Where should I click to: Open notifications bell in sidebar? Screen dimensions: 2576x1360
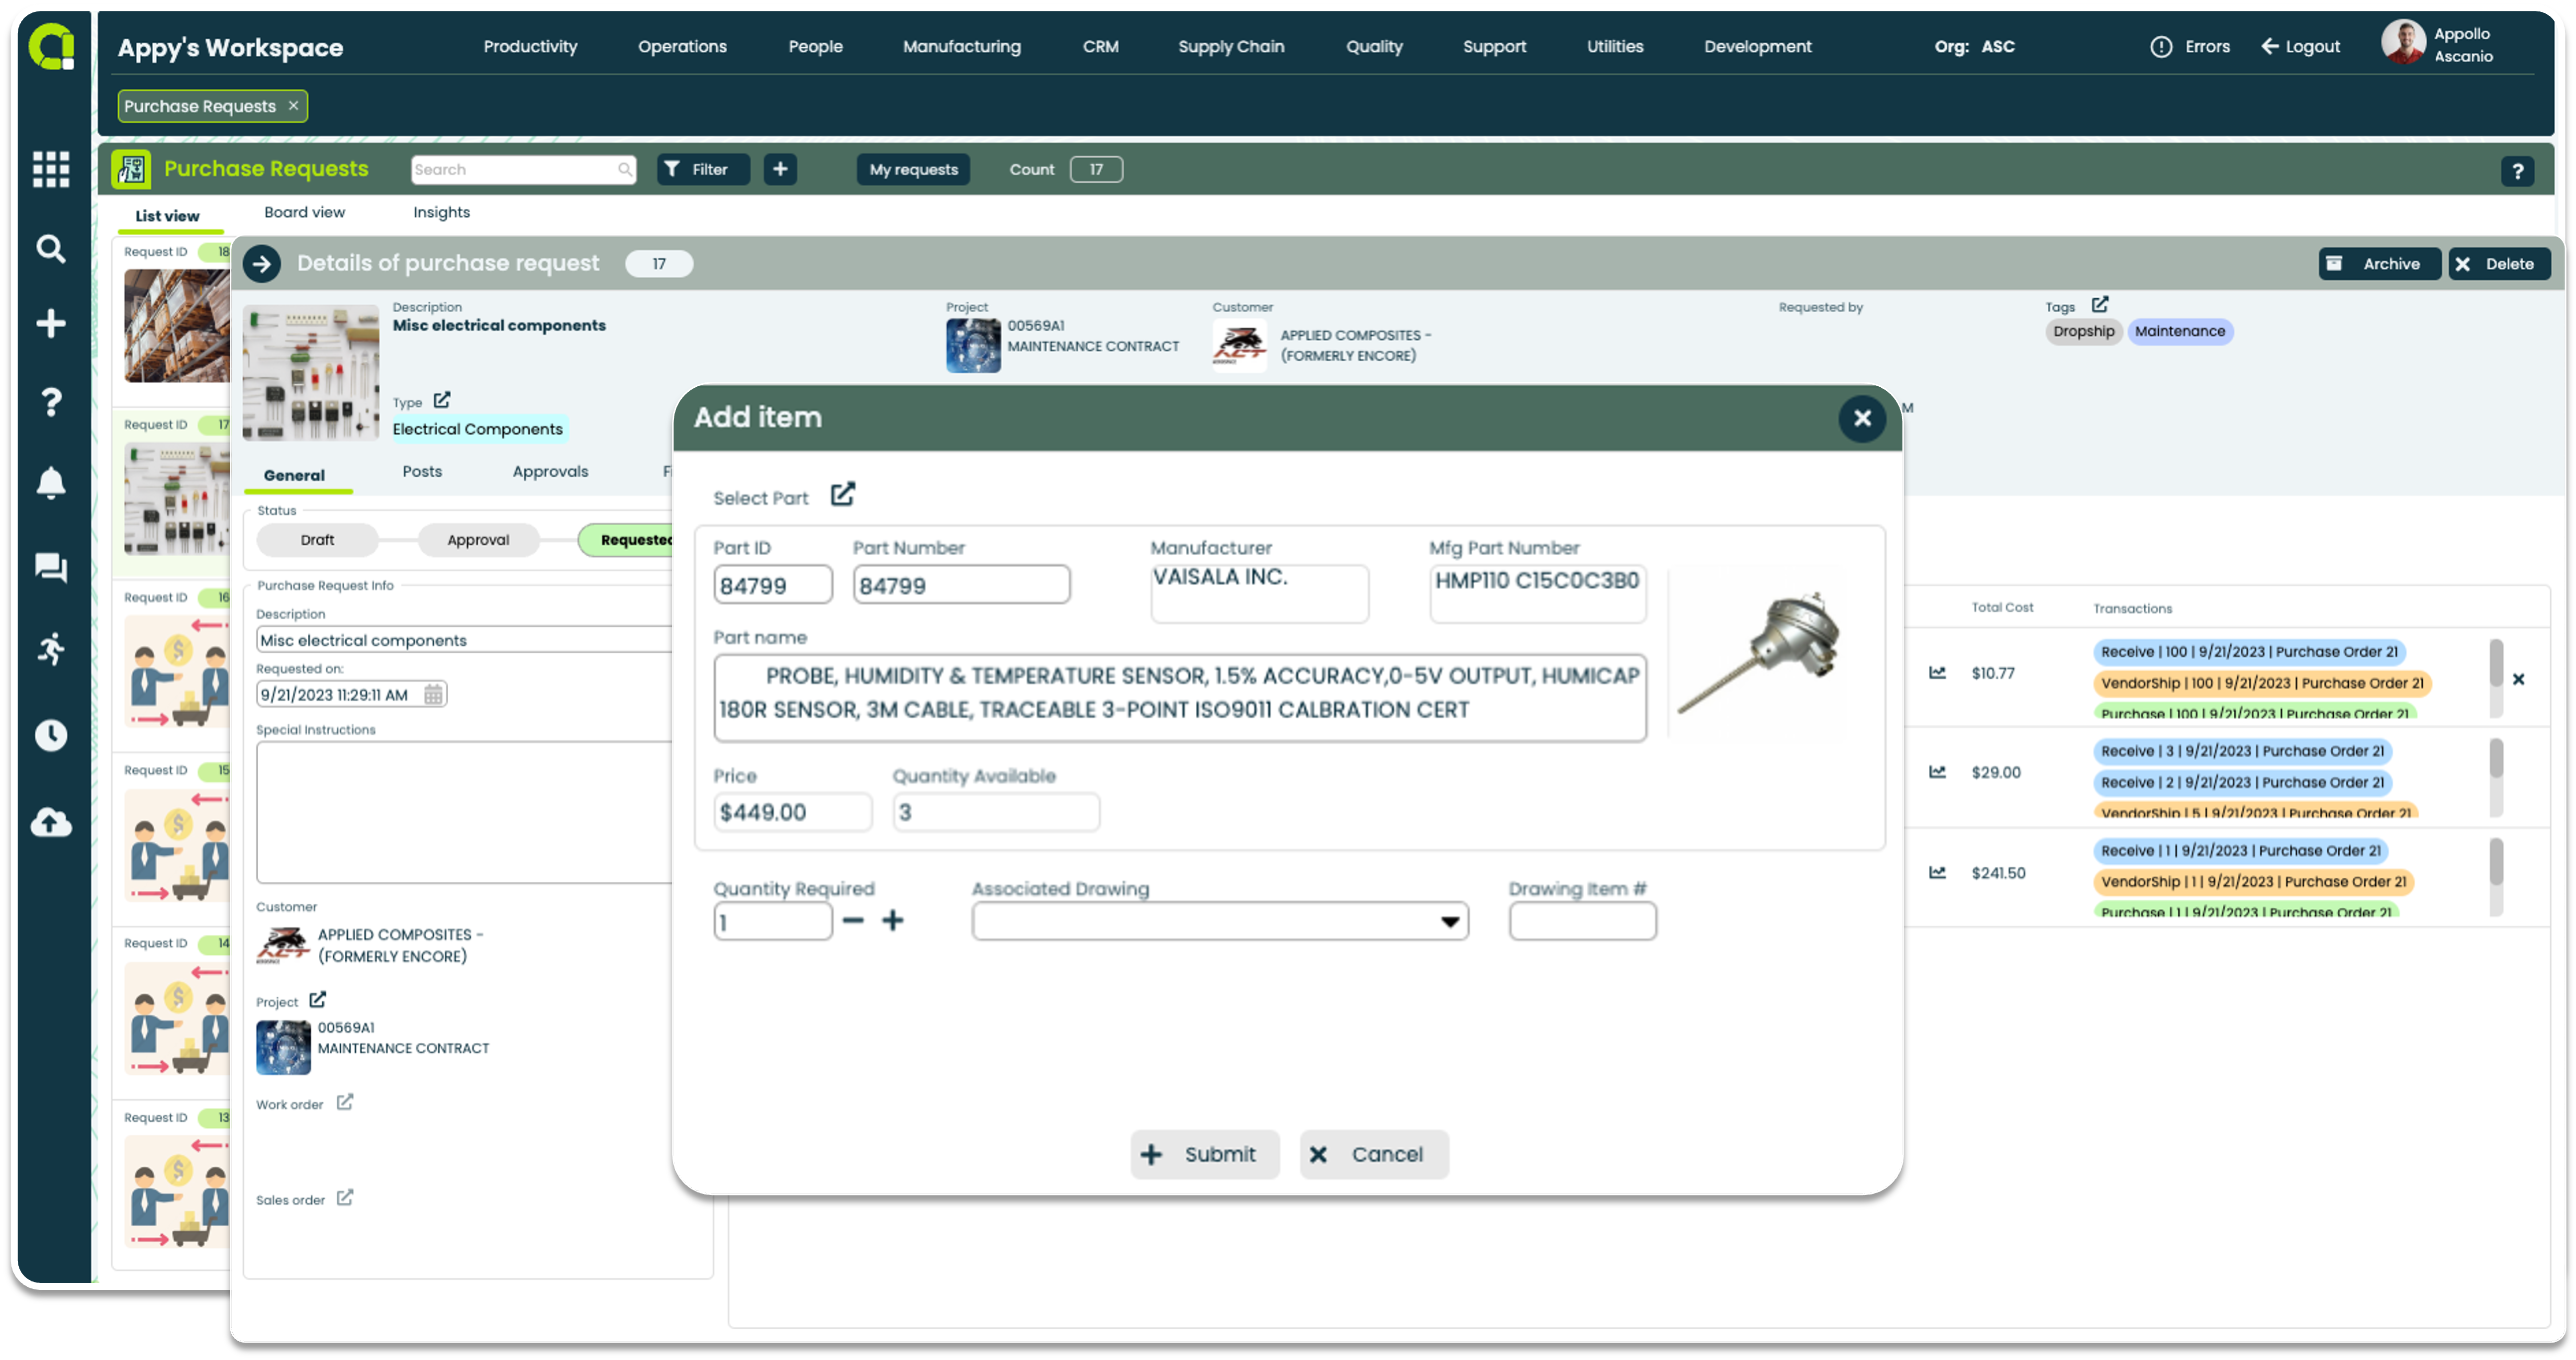[51, 483]
